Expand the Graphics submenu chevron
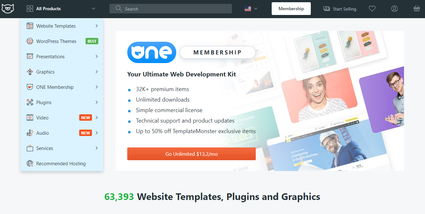Viewport: 425px width, 214px height. 97,72
